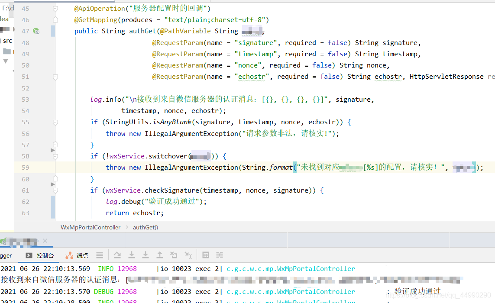495x303 pixels.
Task: Click the 22:10:13.570 DEBUG timestamp in console
Action: point(46,291)
